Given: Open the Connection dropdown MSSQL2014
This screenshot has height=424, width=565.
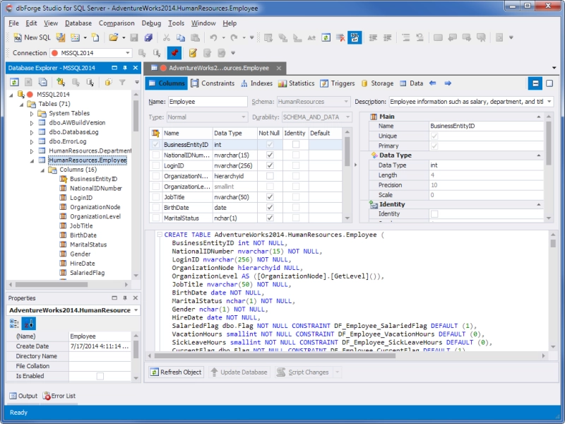Looking at the screenshot, I should (x=127, y=53).
